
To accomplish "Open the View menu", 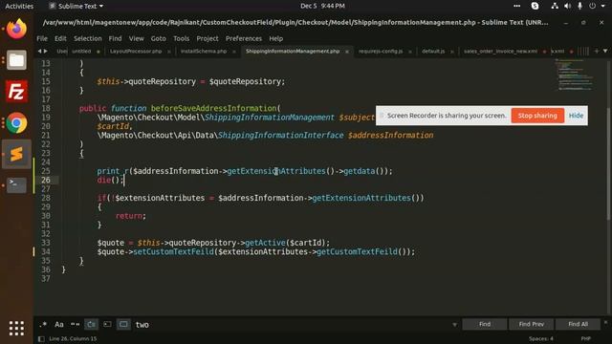I will [x=136, y=38].
